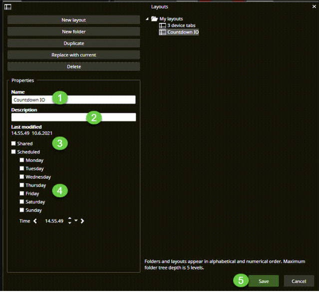Tick the Friday checkbox
This screenshot has height=292, width=319.
22,193
